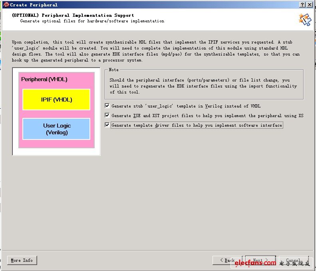Click the 'Generate optional files' subtitle
This screenshot has width=316, height=271.
coord(92,21)
